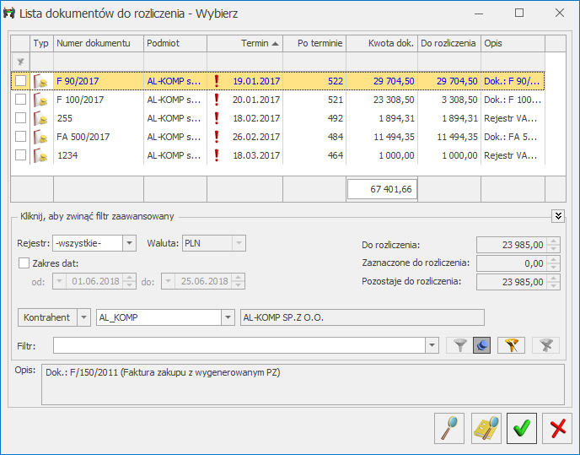Click the 'od' date spinner arrows
The image size is (580, 455).
(129, 281)
